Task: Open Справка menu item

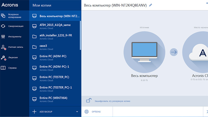Action: click(x=15, y=68)
